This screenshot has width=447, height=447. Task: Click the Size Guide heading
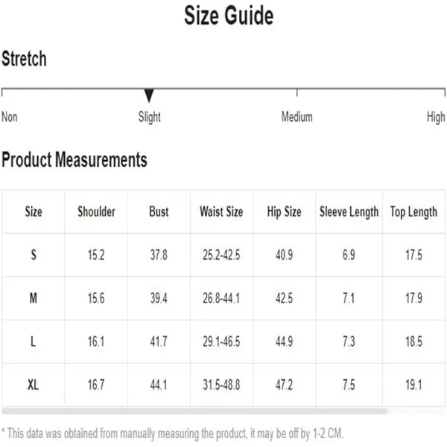(x=229, y=16)
